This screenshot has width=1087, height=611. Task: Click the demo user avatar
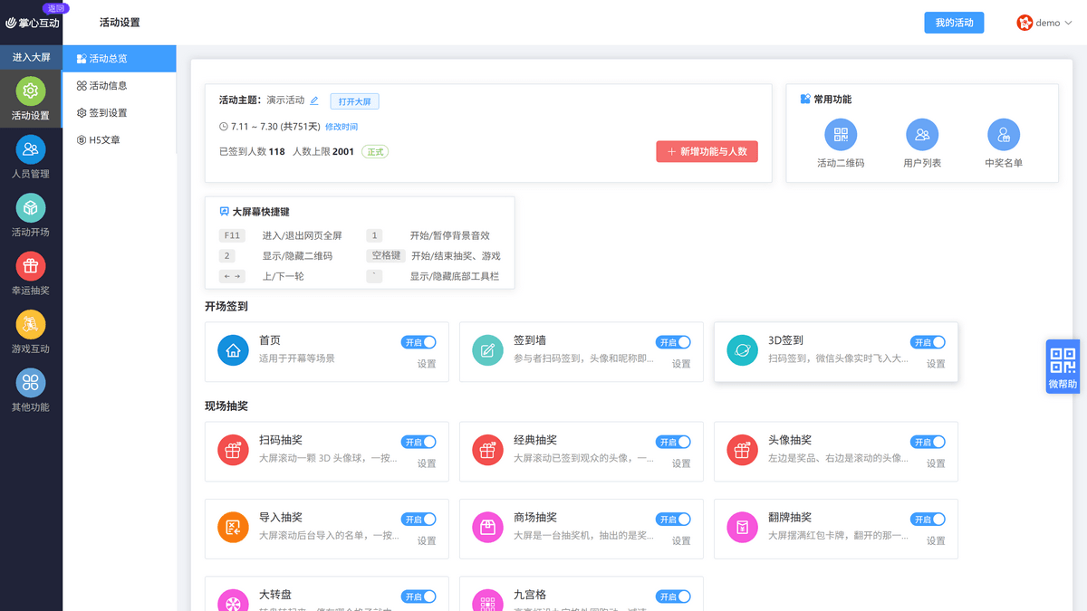(1024, 23)
